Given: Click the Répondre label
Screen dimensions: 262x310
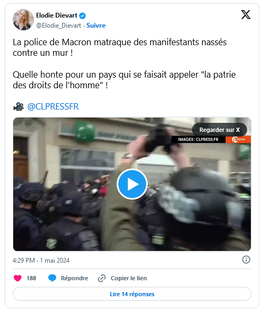Looking at the screenshot, I should (x=75, y=278).
